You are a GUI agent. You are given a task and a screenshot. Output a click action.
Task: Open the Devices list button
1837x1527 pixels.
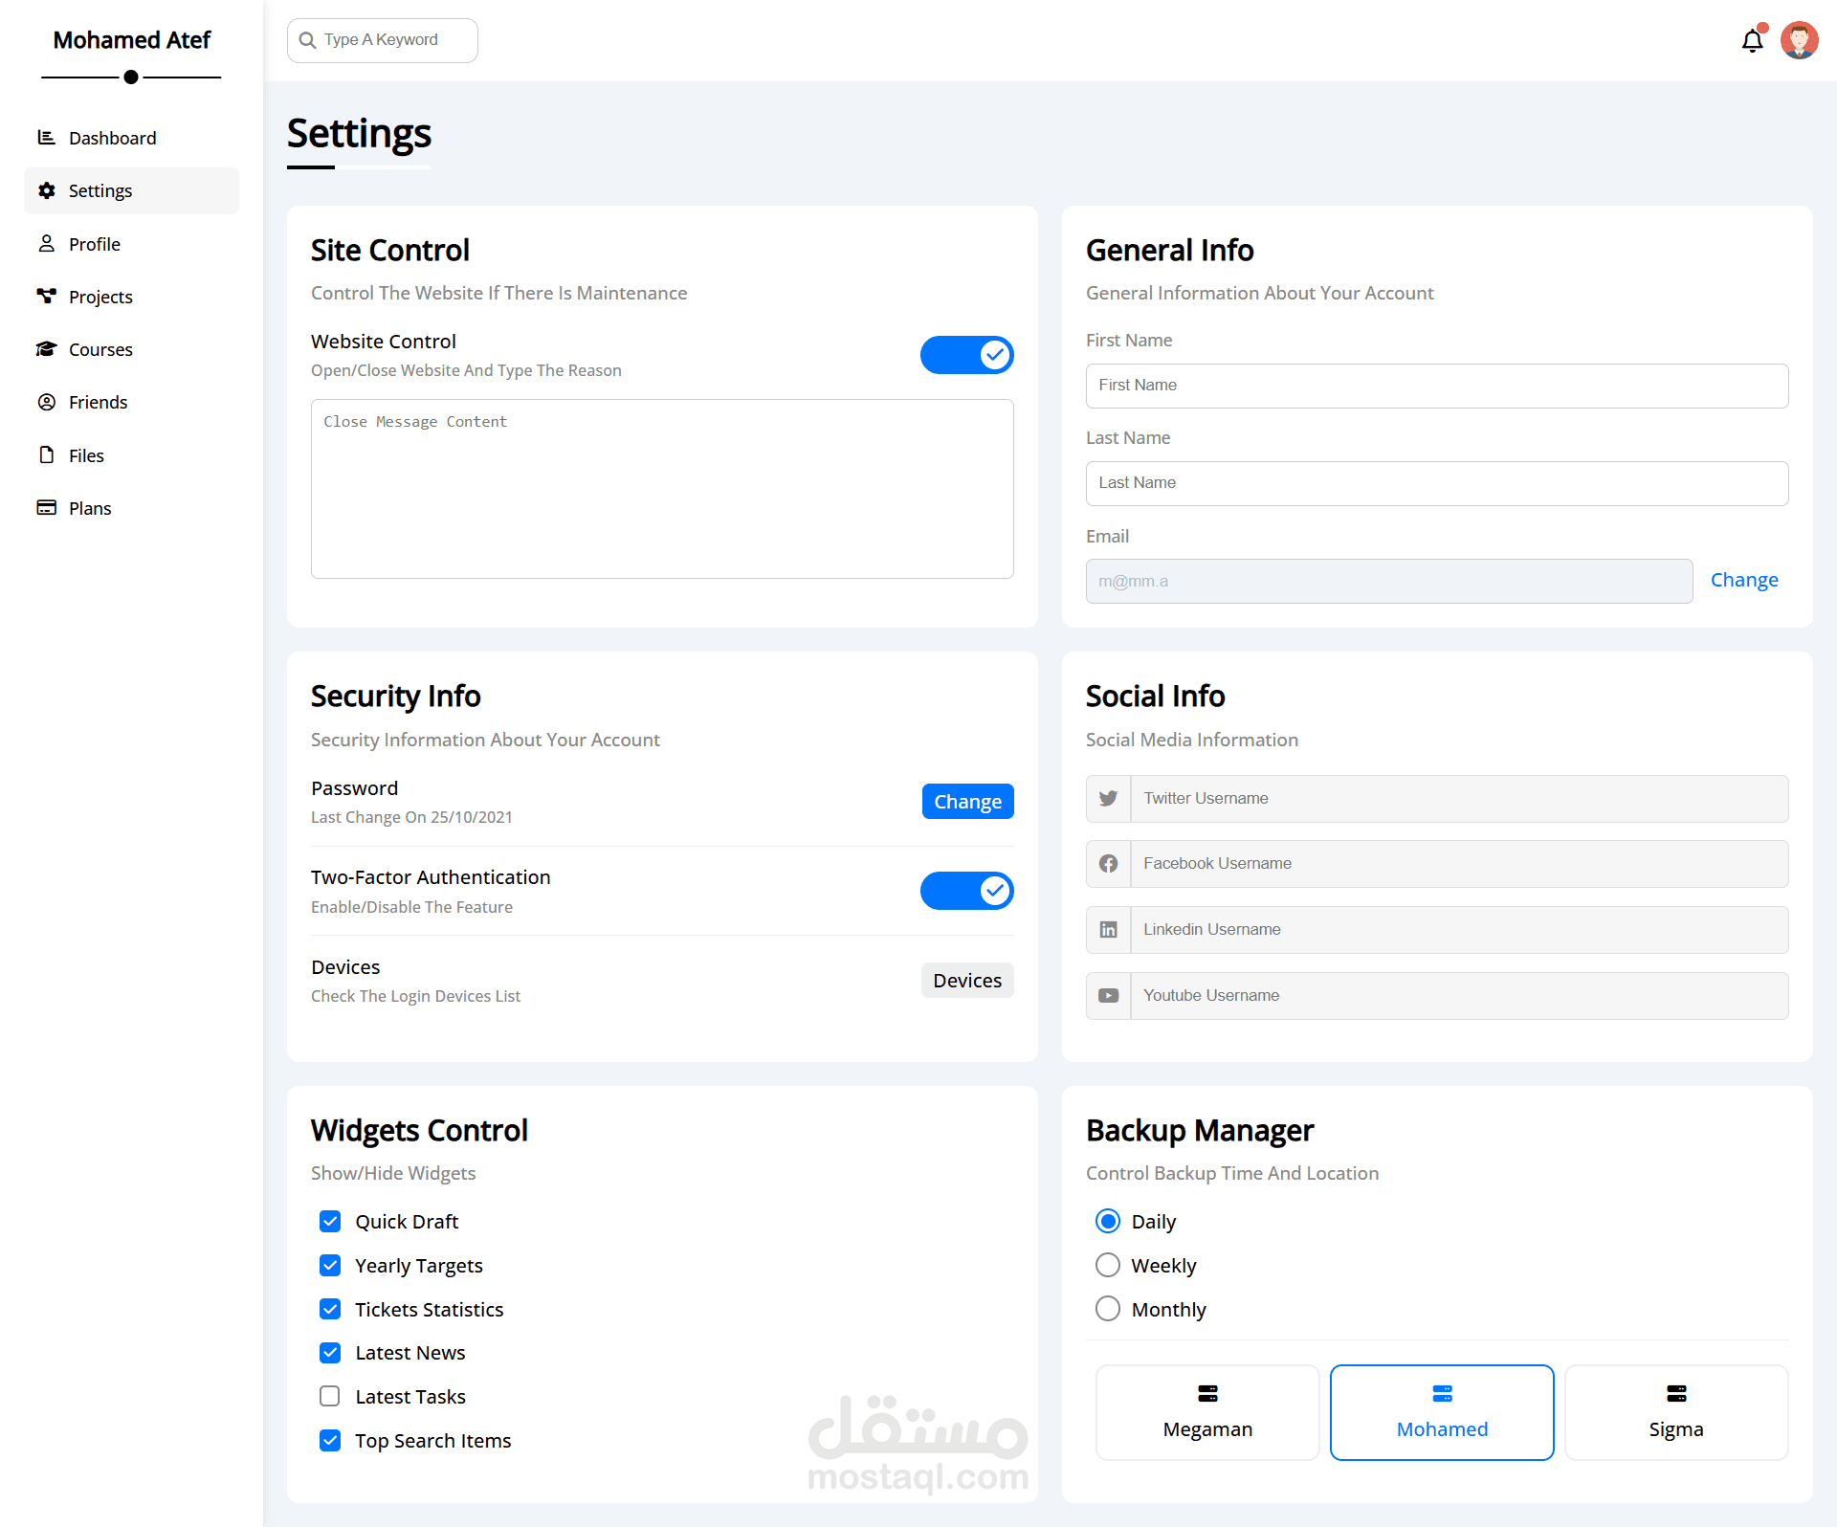966,981
